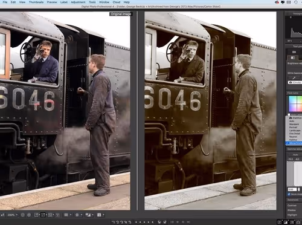This screenshot has width=302, height=225.
Task: Click the highlighted preview mode icon bottom right
Action: pyautogui.click(x=286, y=222)
